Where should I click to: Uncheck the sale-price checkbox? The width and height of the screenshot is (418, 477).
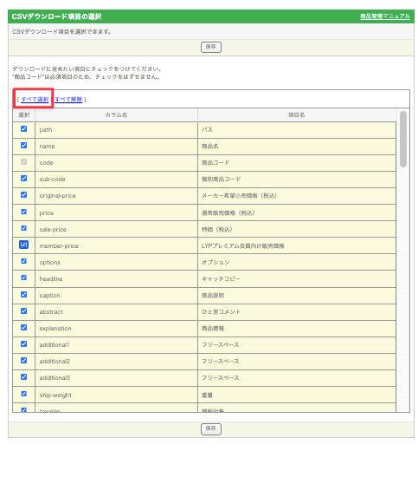23,228
